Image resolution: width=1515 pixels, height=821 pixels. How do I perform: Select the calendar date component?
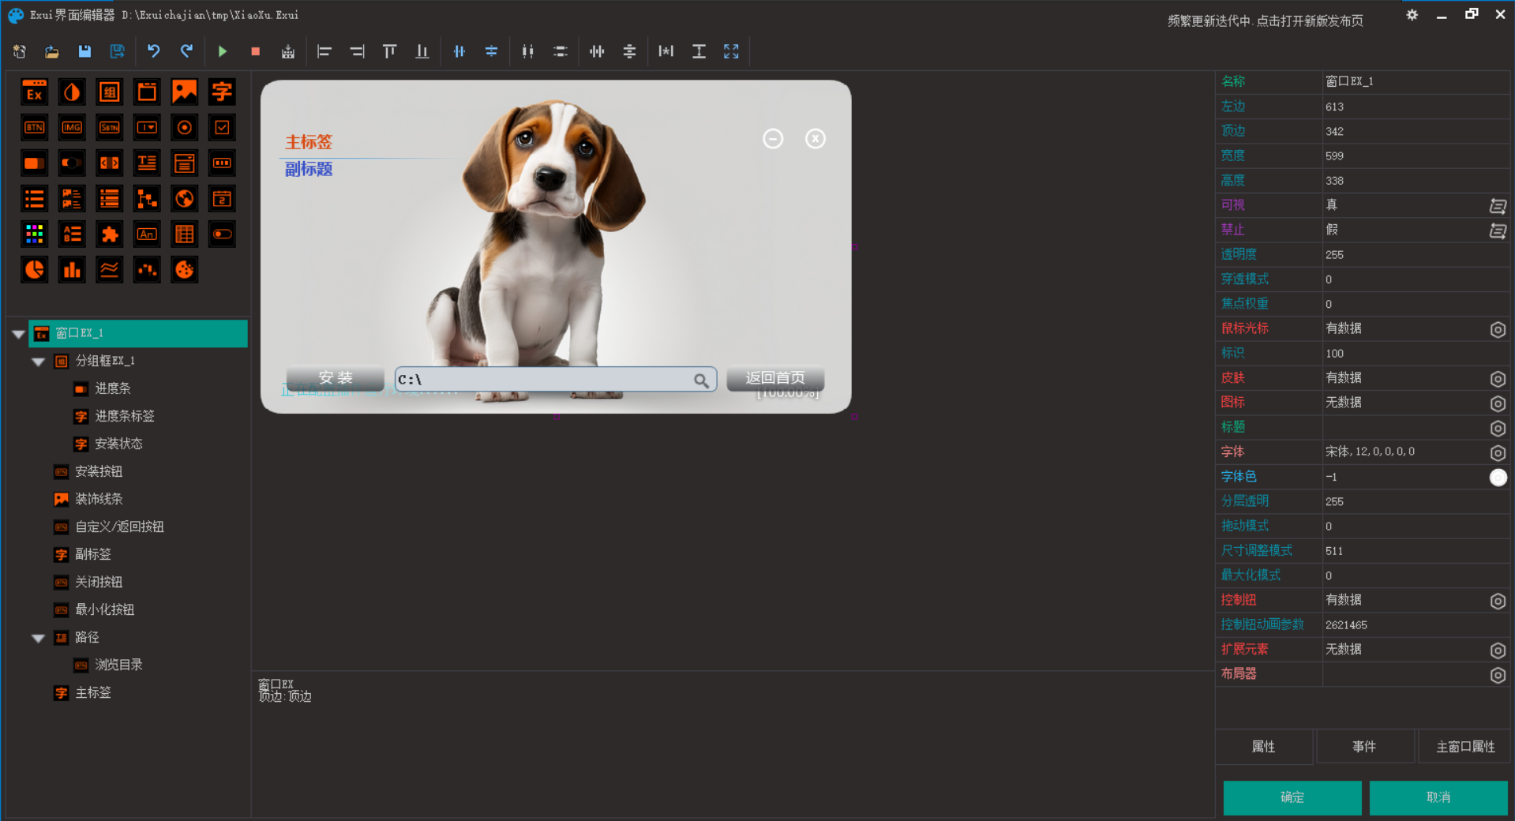pyautogui.click(x=222, y=199)
